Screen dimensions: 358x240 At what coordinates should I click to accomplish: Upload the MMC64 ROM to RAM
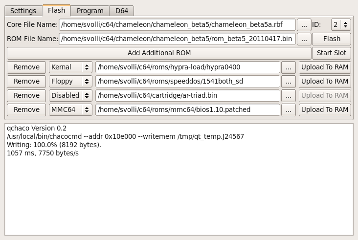click(325, 109)
